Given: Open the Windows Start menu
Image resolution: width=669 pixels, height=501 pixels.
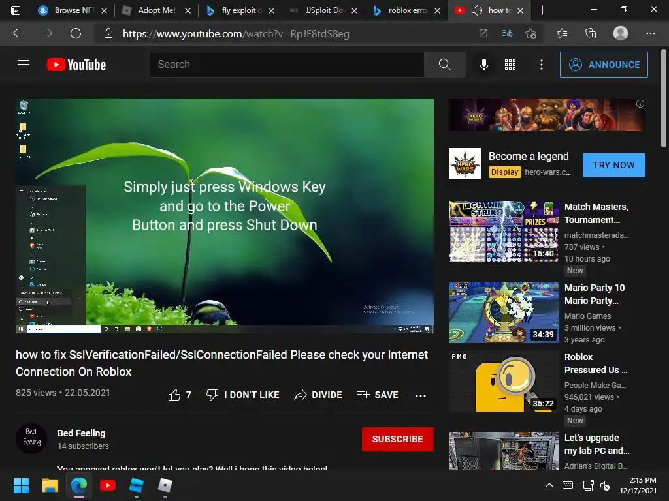Looking at the screenshot, I should tap(21, 485).
